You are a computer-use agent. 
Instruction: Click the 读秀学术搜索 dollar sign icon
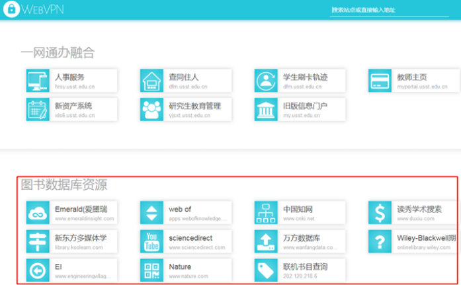pyautogui.click(x=380, y=213)
